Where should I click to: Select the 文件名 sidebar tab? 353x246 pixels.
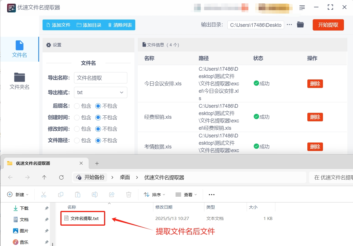pyautogui.click(x=19, y=49)
